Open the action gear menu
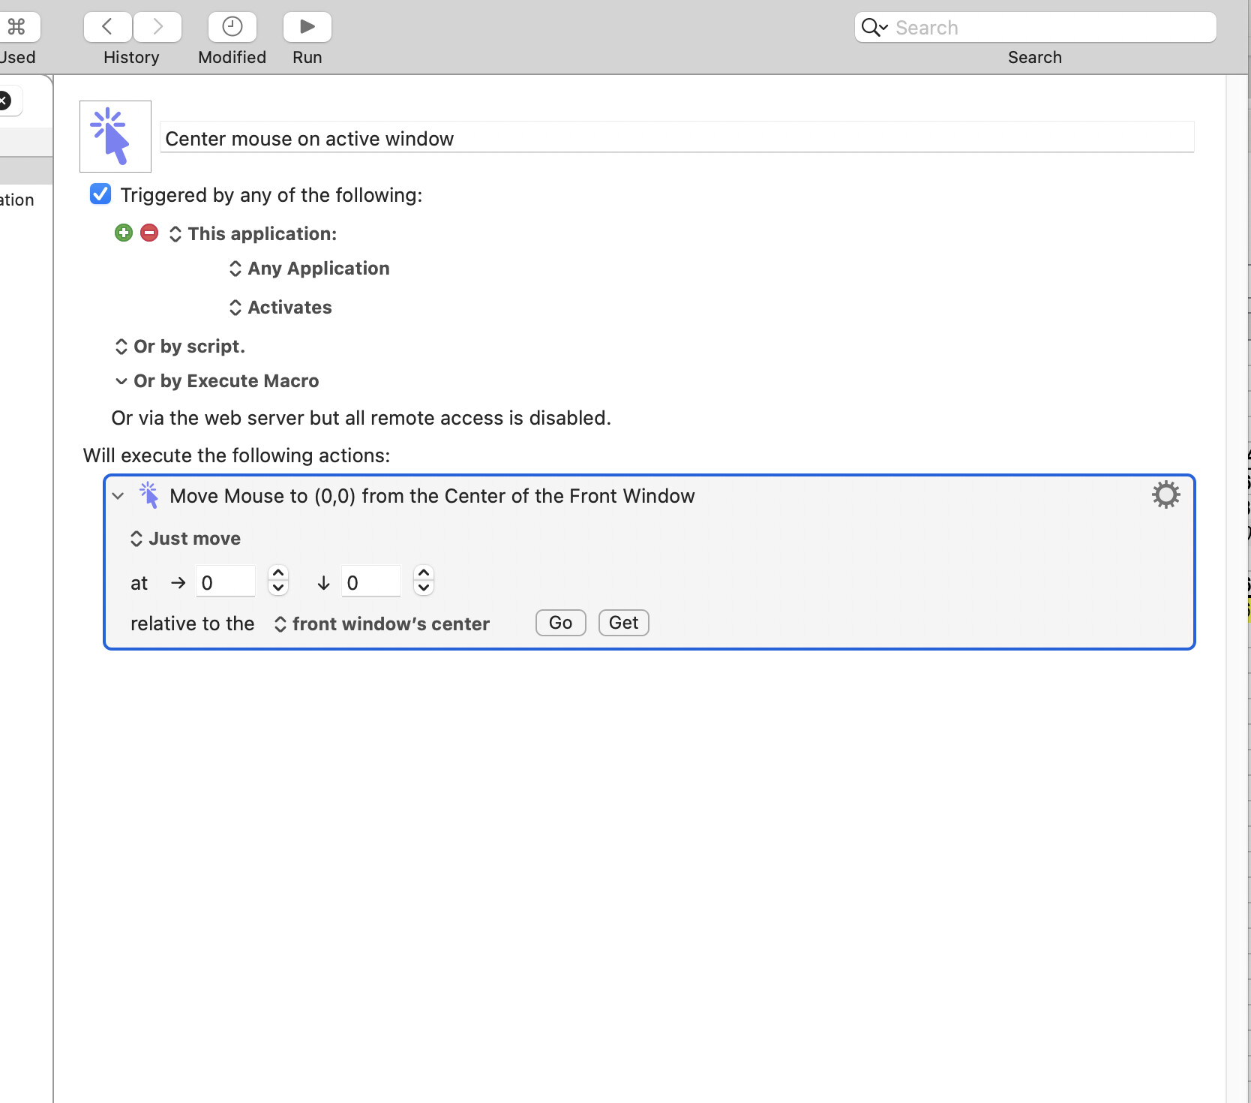Screen dimensions: 1251x1103 pyautogui.click(x=1165, y=495)
